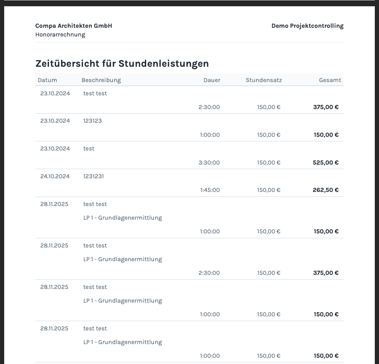Click the Compa Architekten GmbH company name

click(73, 26)
